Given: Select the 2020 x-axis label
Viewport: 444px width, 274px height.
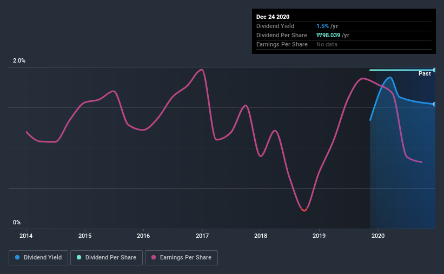Looking at the screenshot, I should pyautogui.click(x=378, y=236).
